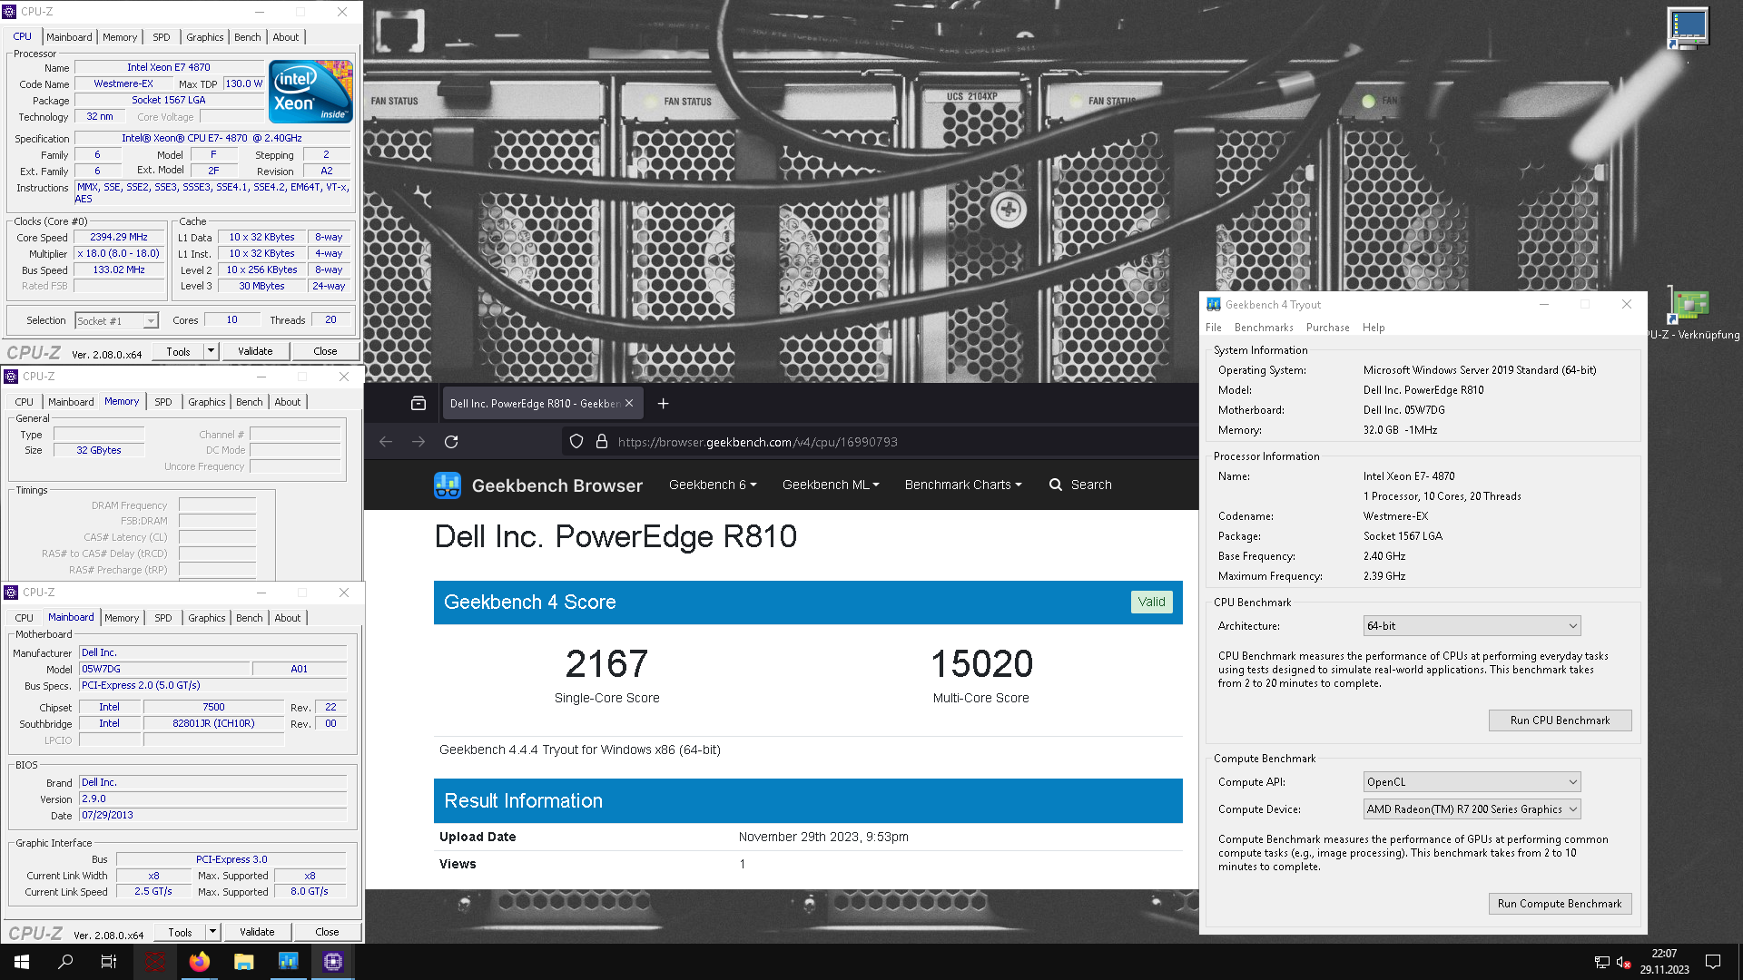Image resolution: width=1743 pixels, height=980 pixels.
Task: Open the CPU-Z Verknüpfung desktop shortcut
Action: click(1689, 313)
